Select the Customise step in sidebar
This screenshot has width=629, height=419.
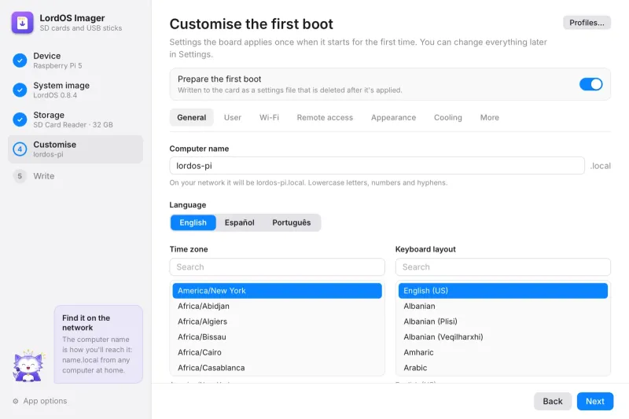pyautogui.click(x=75, y=149)
